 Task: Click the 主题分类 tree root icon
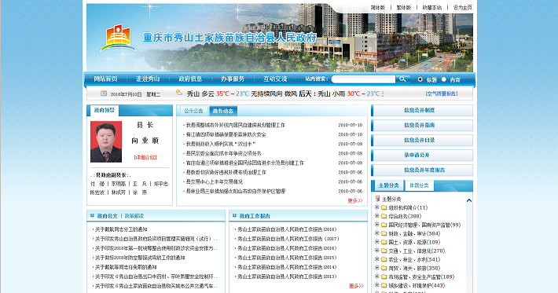377,199
